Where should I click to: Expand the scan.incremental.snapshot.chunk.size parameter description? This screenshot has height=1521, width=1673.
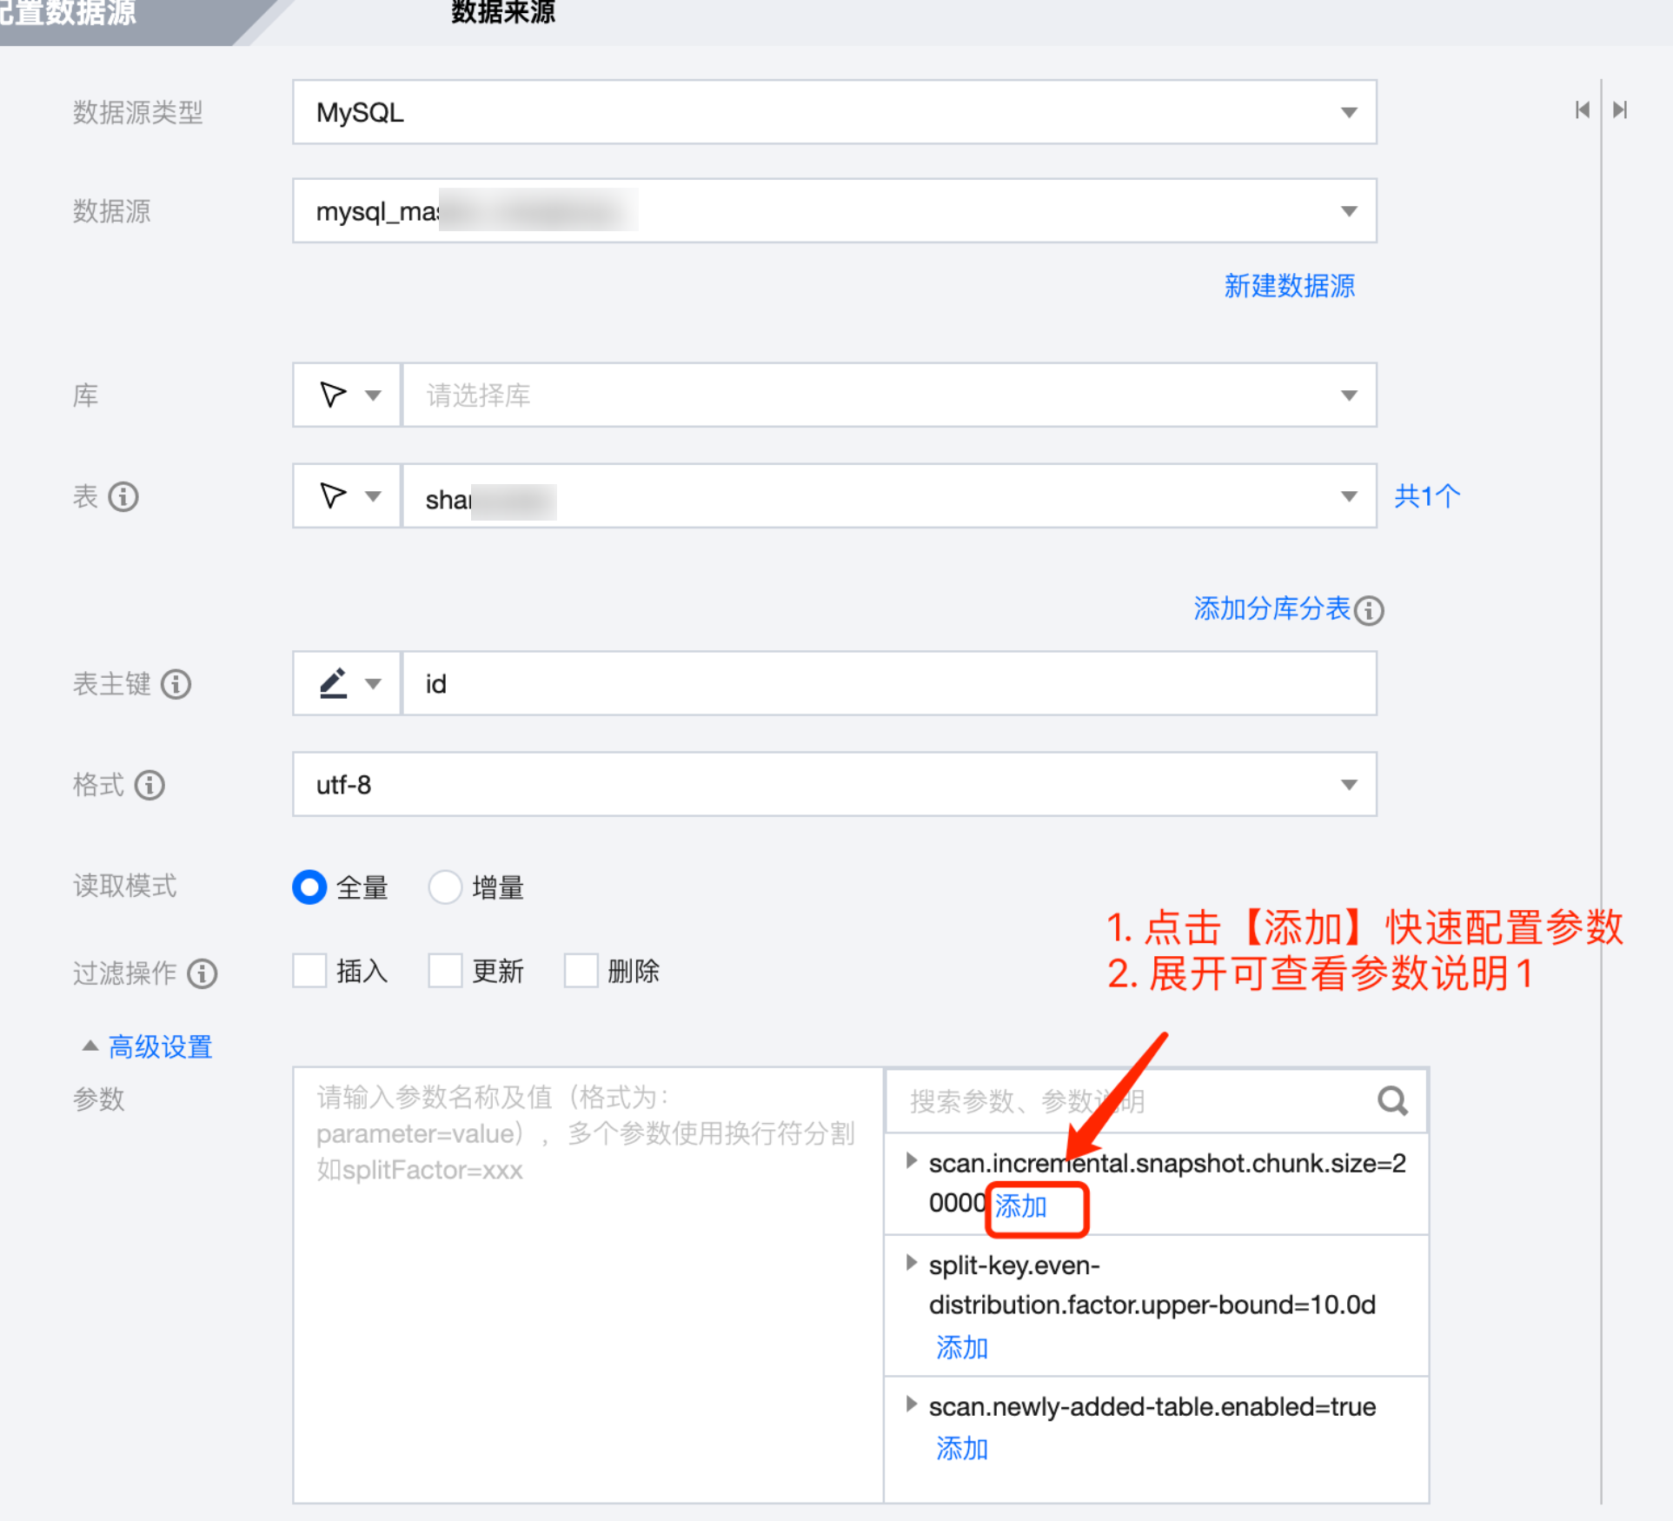(911, 1160)
